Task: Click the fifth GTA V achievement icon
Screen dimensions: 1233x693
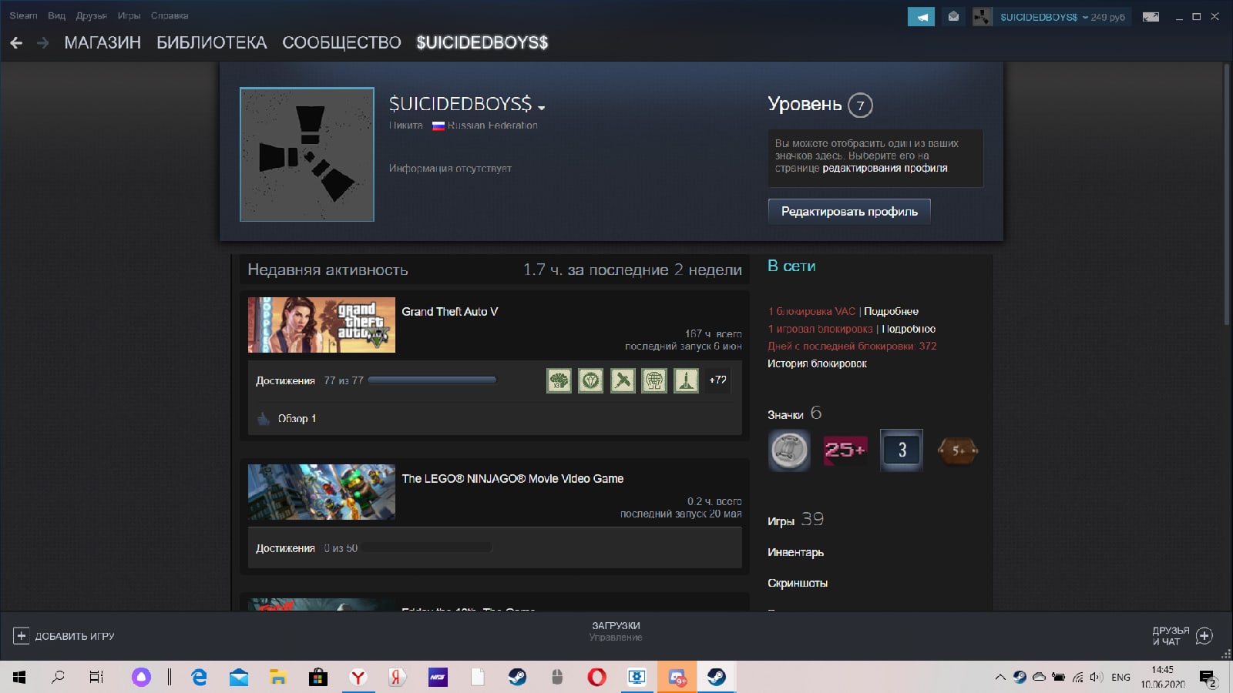Action: click(686, 380)
